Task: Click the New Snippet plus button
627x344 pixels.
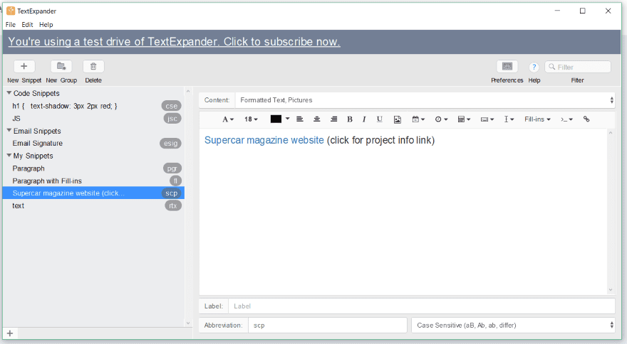Action: 24,66
